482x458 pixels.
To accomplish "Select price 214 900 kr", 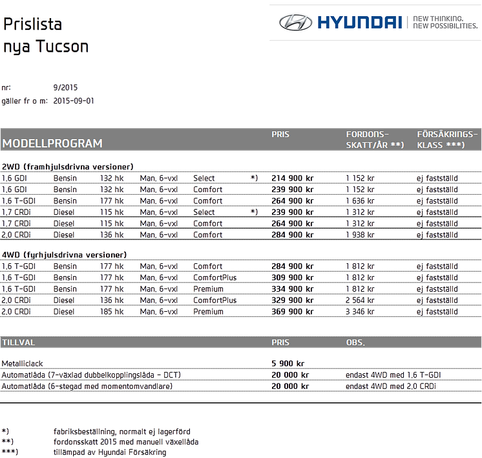I will coord(292,178).
